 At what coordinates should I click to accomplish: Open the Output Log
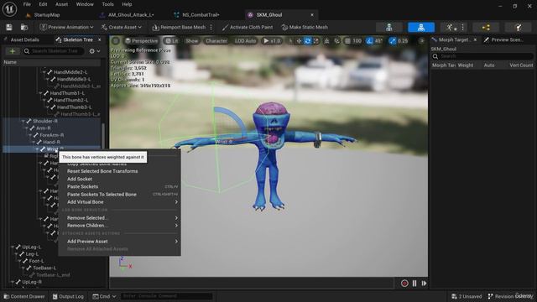pyautogui.click(x=68, y=296)
